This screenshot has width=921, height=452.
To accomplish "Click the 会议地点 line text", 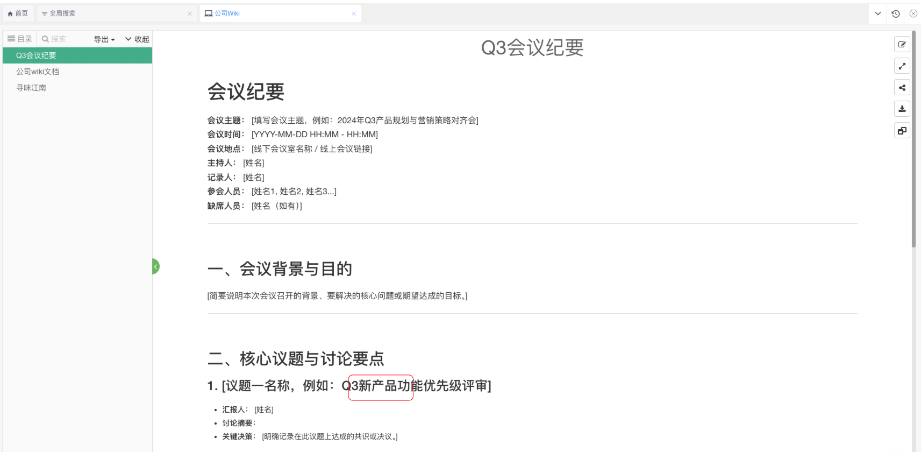I will click(x=290, y=149).
